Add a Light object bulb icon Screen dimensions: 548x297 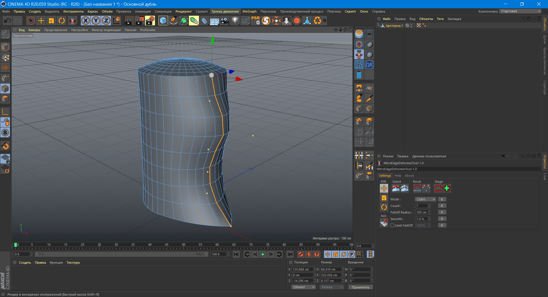(235, 21)
